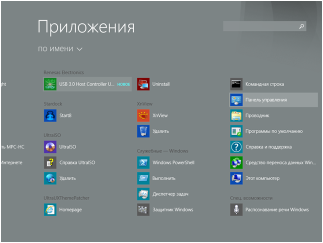Click UltraISO Удалить uninstall icon
Screen dimensions: 323x243
(x=50, y=178)
